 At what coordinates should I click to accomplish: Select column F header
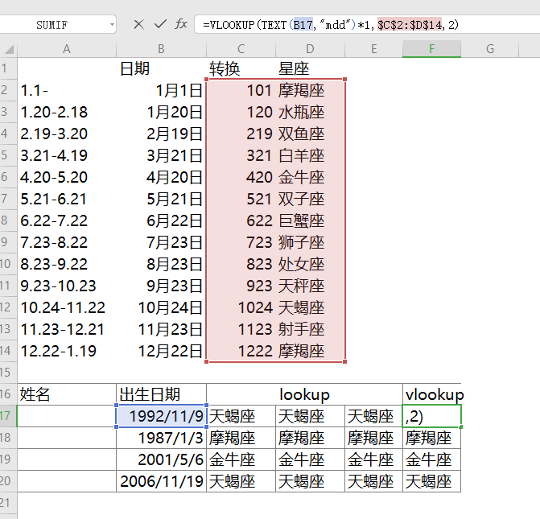click(x=431, y=49)
